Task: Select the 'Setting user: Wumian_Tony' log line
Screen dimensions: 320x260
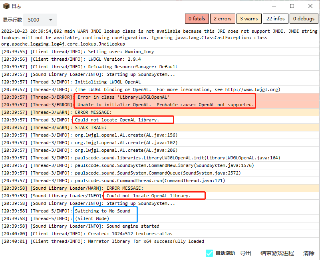Action: (x=160, y=52)
